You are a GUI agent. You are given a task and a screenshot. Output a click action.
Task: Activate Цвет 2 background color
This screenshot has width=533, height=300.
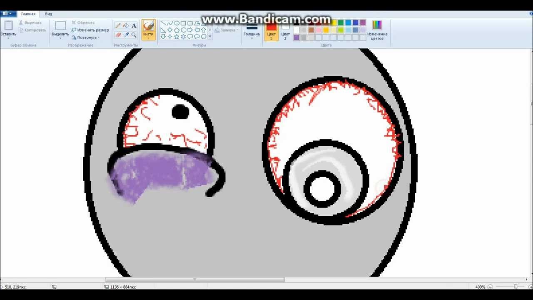coord(285,30)
